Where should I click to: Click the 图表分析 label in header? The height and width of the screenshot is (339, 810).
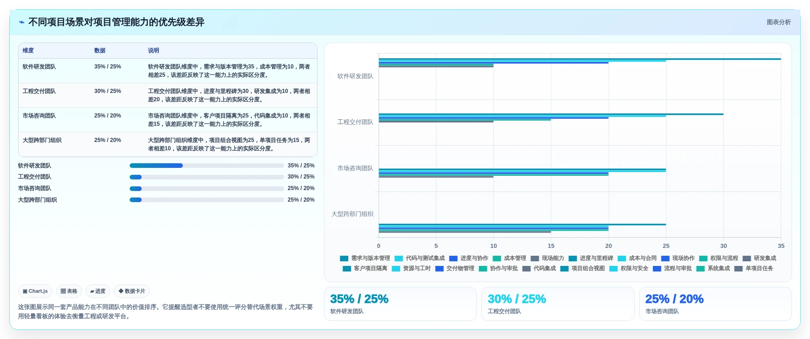pyautogui.click(x=779, y=22)
